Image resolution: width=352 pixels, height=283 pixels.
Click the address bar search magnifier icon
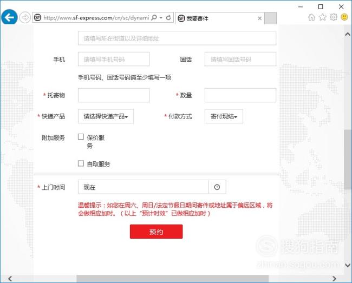(x=154, y=17)
